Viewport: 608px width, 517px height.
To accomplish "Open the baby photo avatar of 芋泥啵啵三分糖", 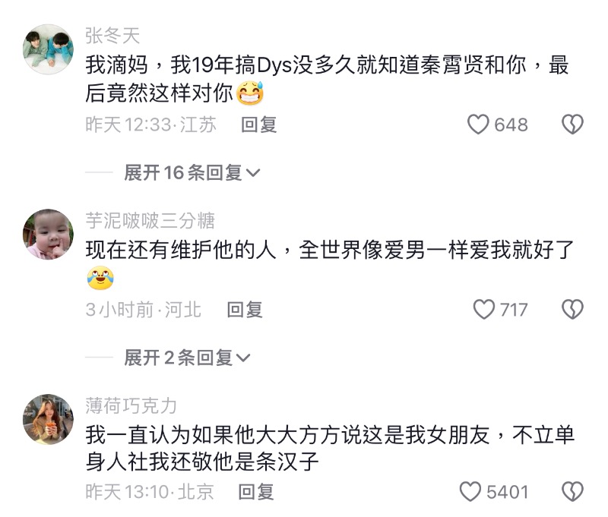I will click(48, 235).
